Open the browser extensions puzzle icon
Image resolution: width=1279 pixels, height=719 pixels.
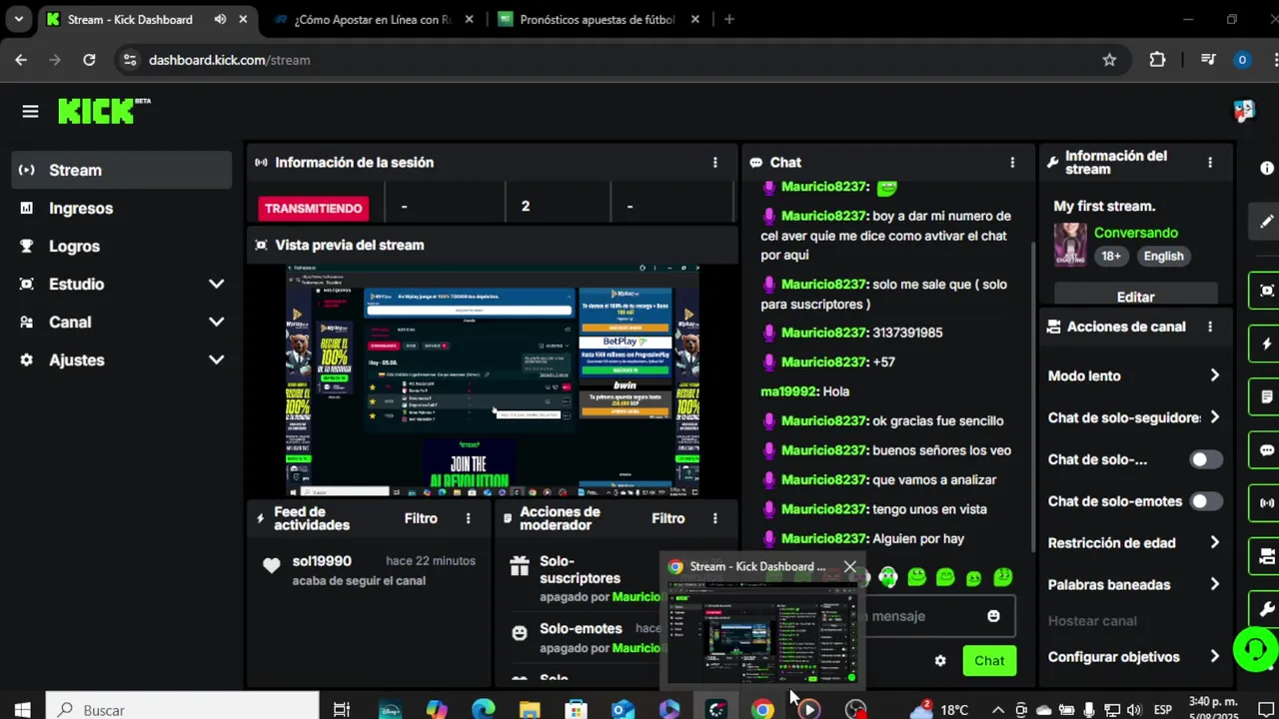point(1157,60)
